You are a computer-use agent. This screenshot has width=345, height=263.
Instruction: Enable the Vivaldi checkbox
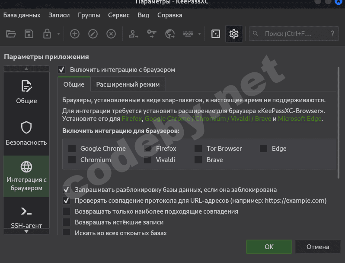click(x=147, y=159)
